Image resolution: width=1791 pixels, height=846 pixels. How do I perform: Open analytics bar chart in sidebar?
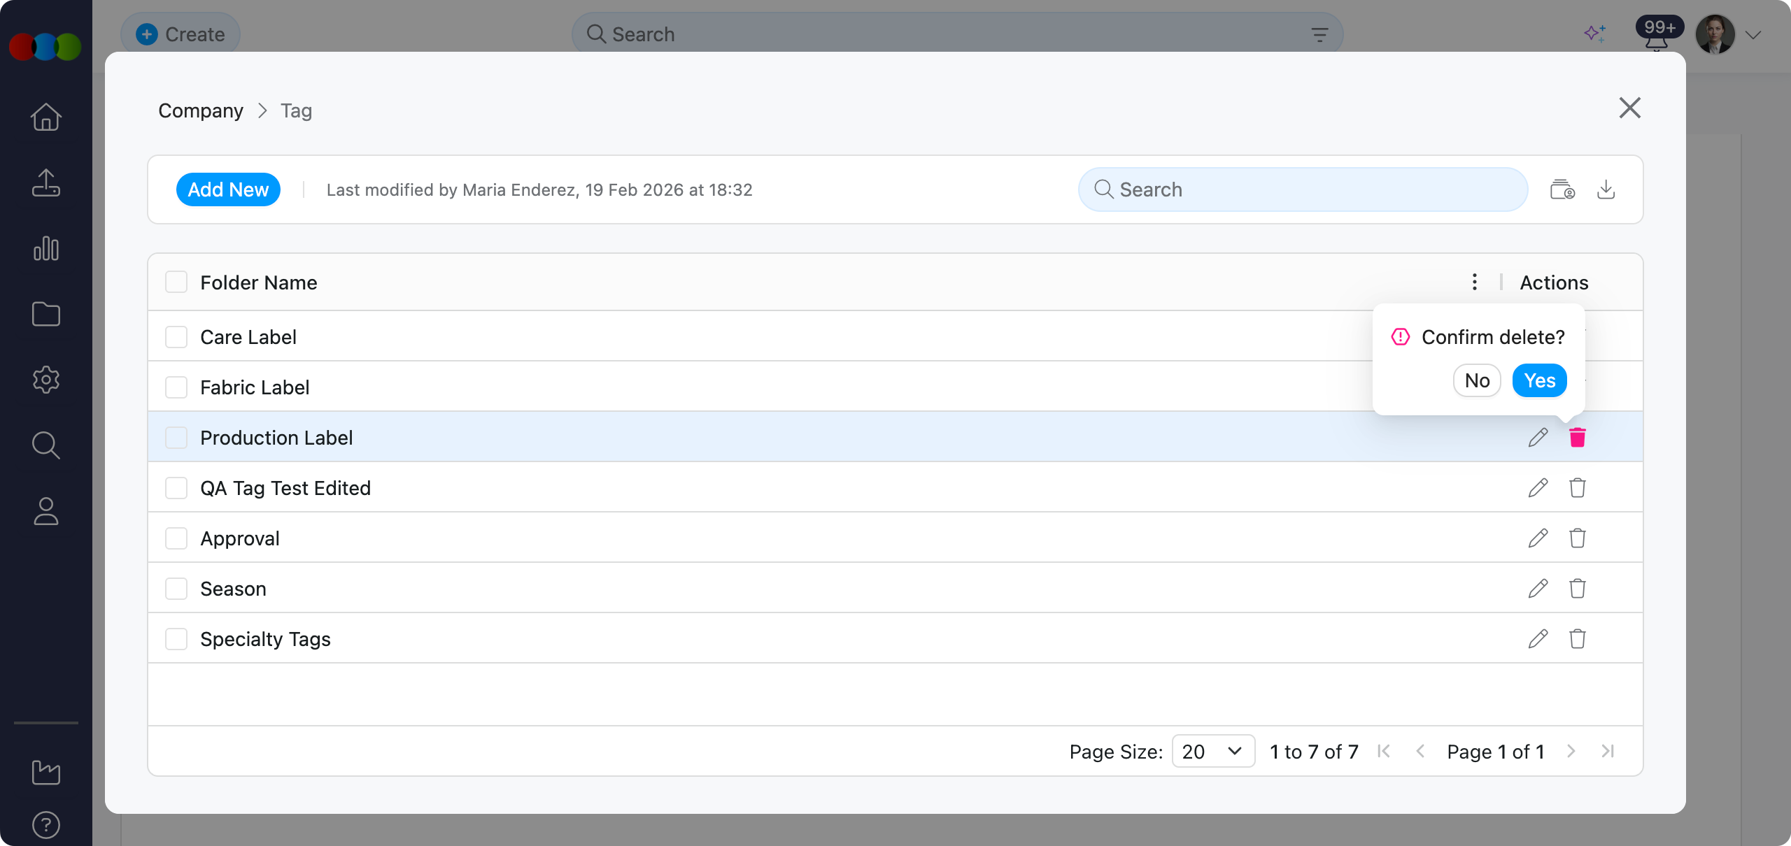click(46, 249)
